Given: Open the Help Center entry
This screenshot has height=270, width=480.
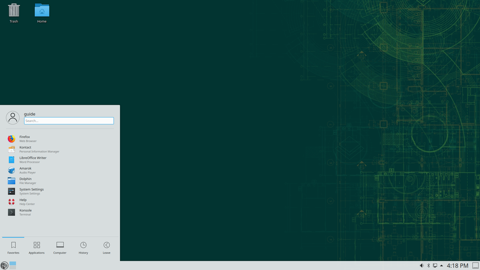Looking at the screenshot, I should (23, 202).
